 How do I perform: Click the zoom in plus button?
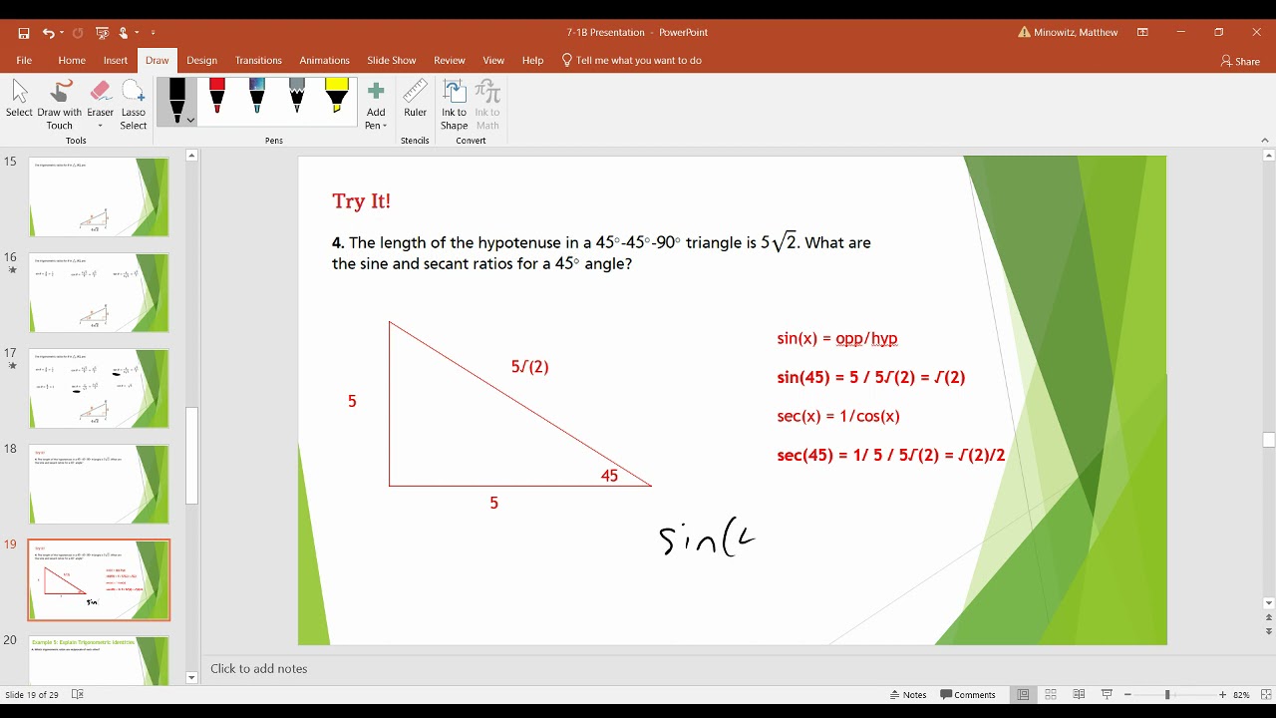point(1222,695)
